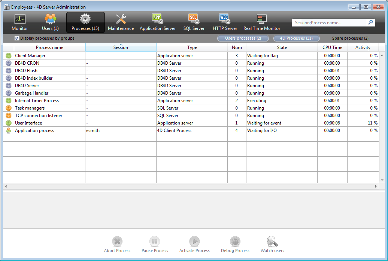This screenshot has height=261, width=388.
Task: Switch to the Processes (15) tab
Action: tap(85, 22)
